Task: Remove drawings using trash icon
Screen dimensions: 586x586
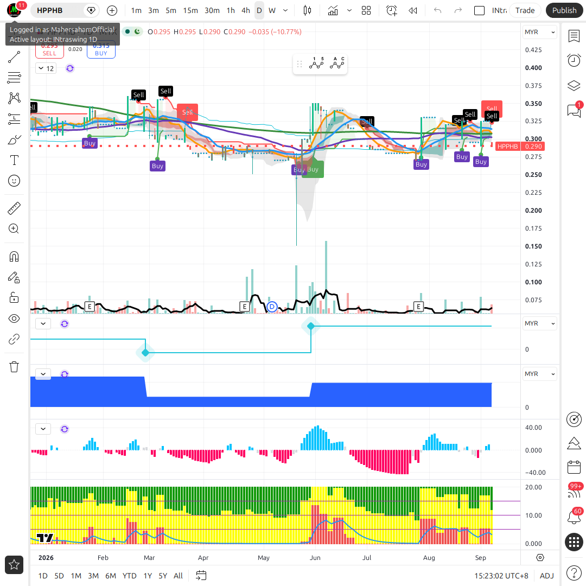Action: pos(14,367)
